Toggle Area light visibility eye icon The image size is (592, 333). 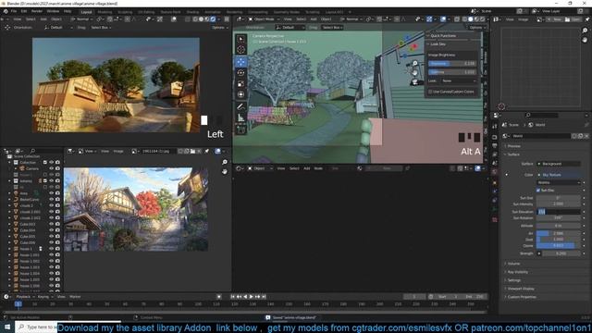[52, 193]
